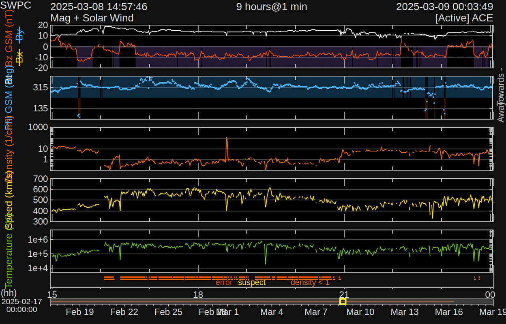This screenshot has width=506, height=324.
Task: Click the 'Feb 25' timeline date
Action: [168, 312]
